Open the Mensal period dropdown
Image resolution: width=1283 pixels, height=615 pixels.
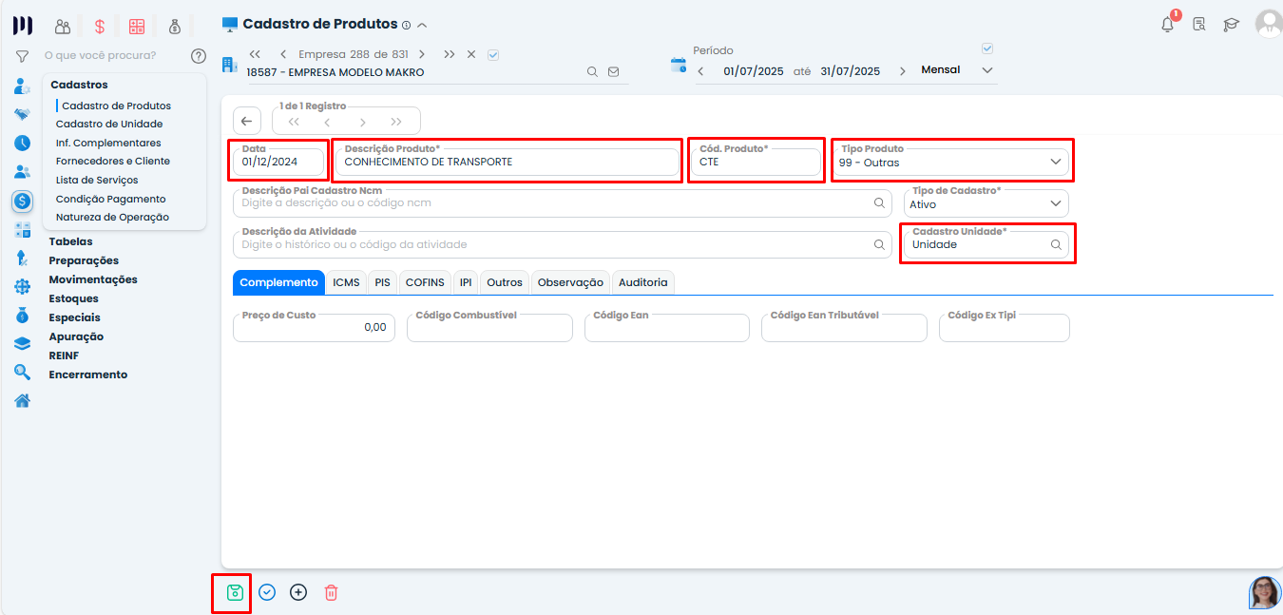point(986,70)
